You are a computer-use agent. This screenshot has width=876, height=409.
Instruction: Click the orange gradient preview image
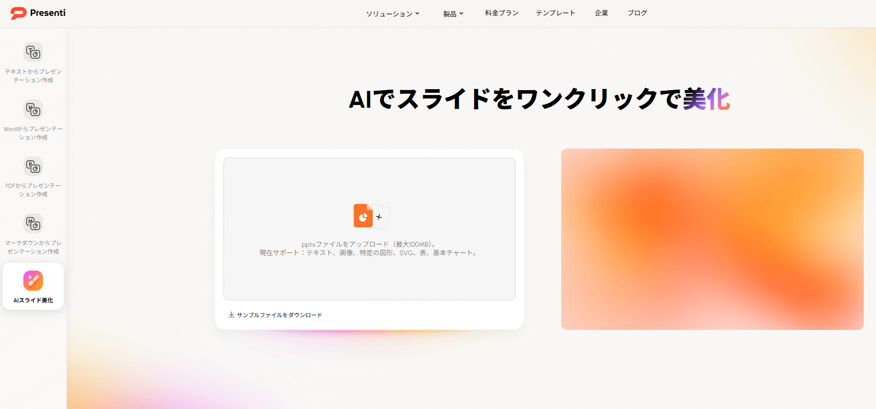(x=712, y=239)
